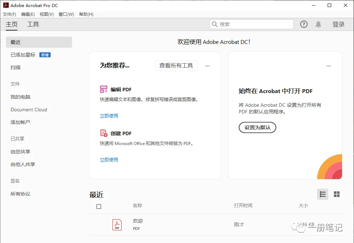
Task: Click the 刚才 opened time cell
Action: [x=239, y=224]
